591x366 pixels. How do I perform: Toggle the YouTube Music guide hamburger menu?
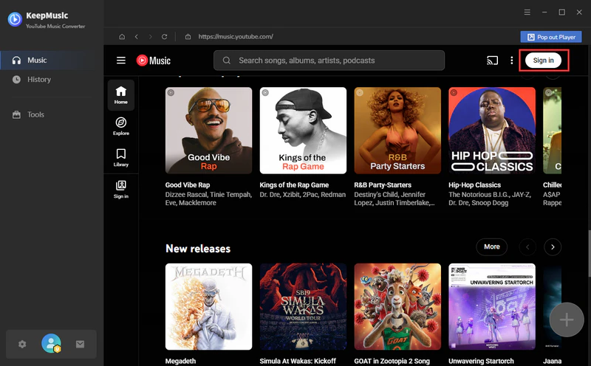121,61
